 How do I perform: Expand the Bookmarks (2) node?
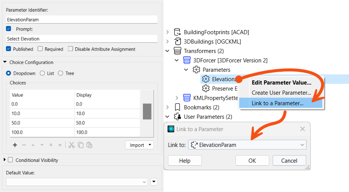tap(168, 107)
